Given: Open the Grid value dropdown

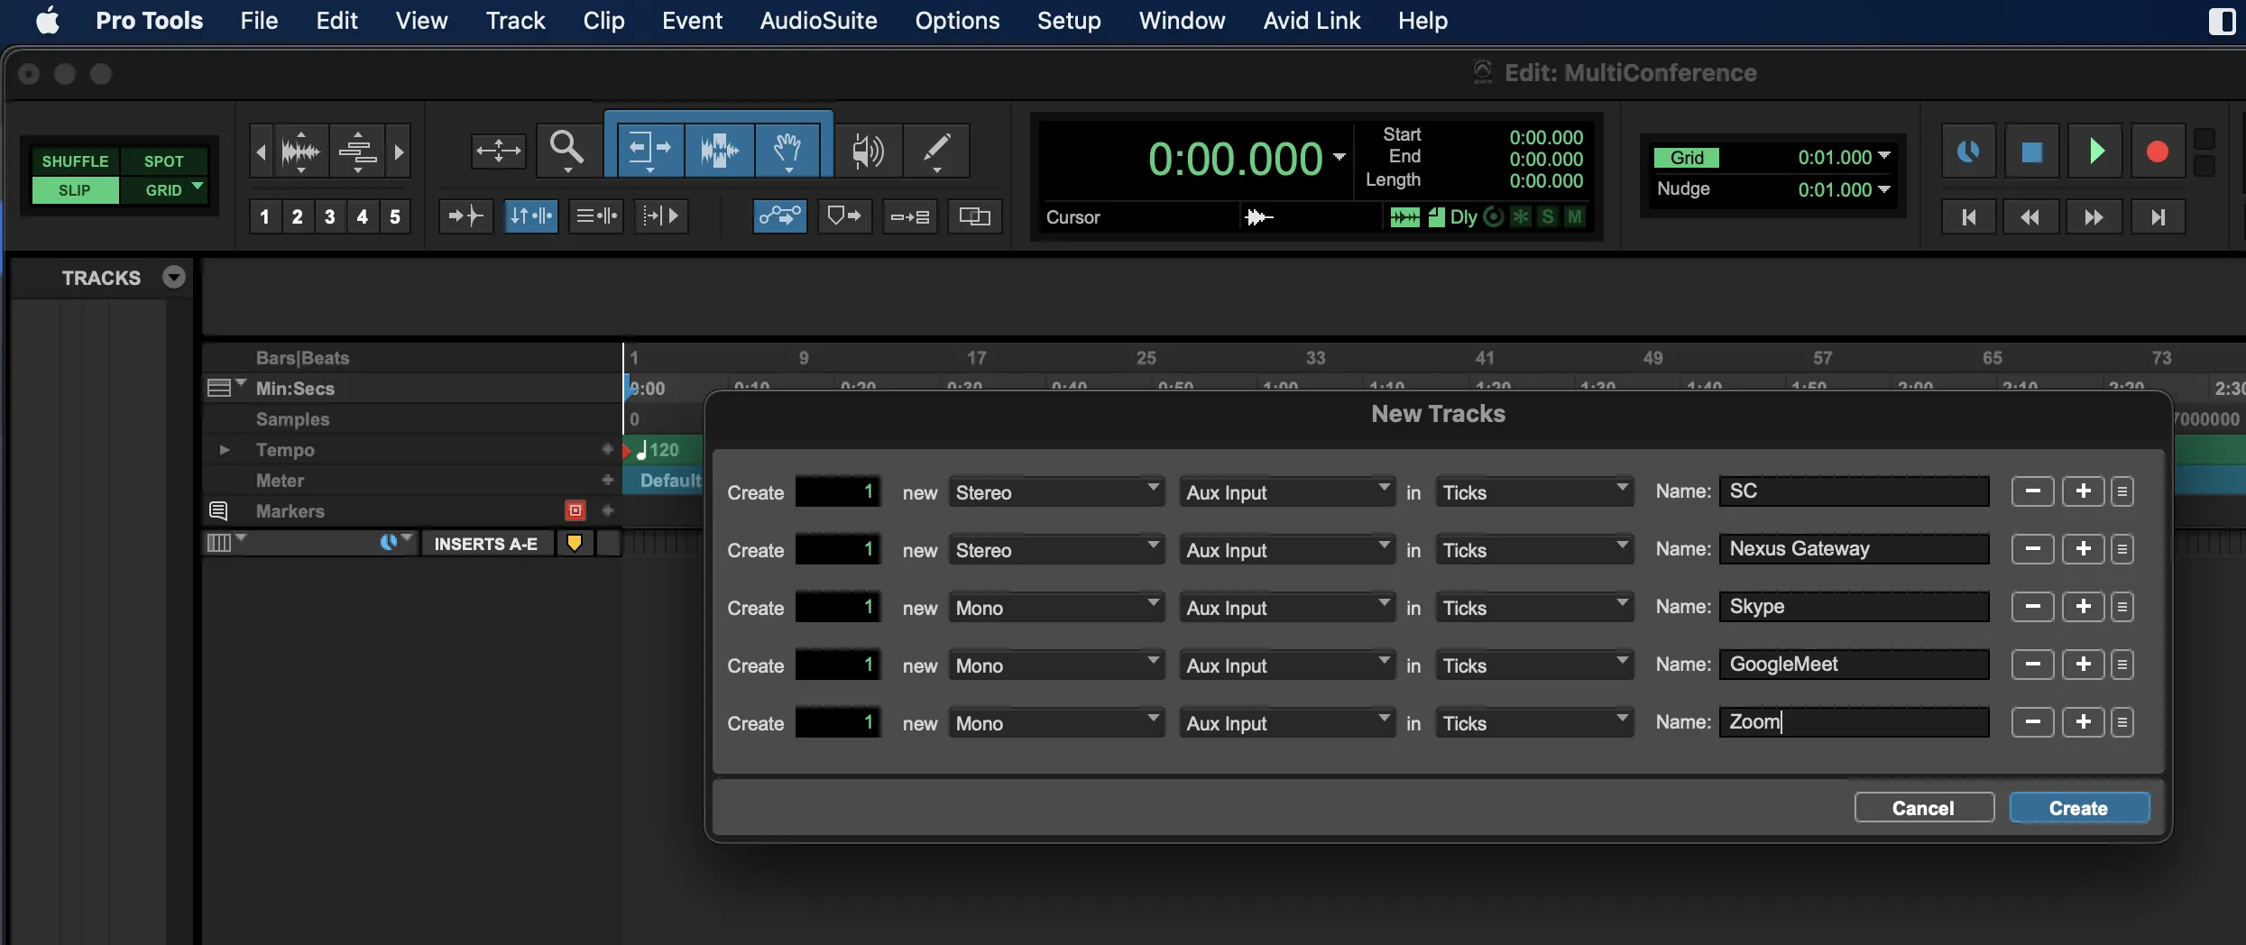Looking at the screenshot, I should click(x=1884, y=157).
